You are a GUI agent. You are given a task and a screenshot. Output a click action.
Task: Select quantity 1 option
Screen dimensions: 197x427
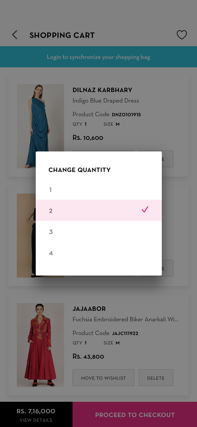[x=98, y=190]
